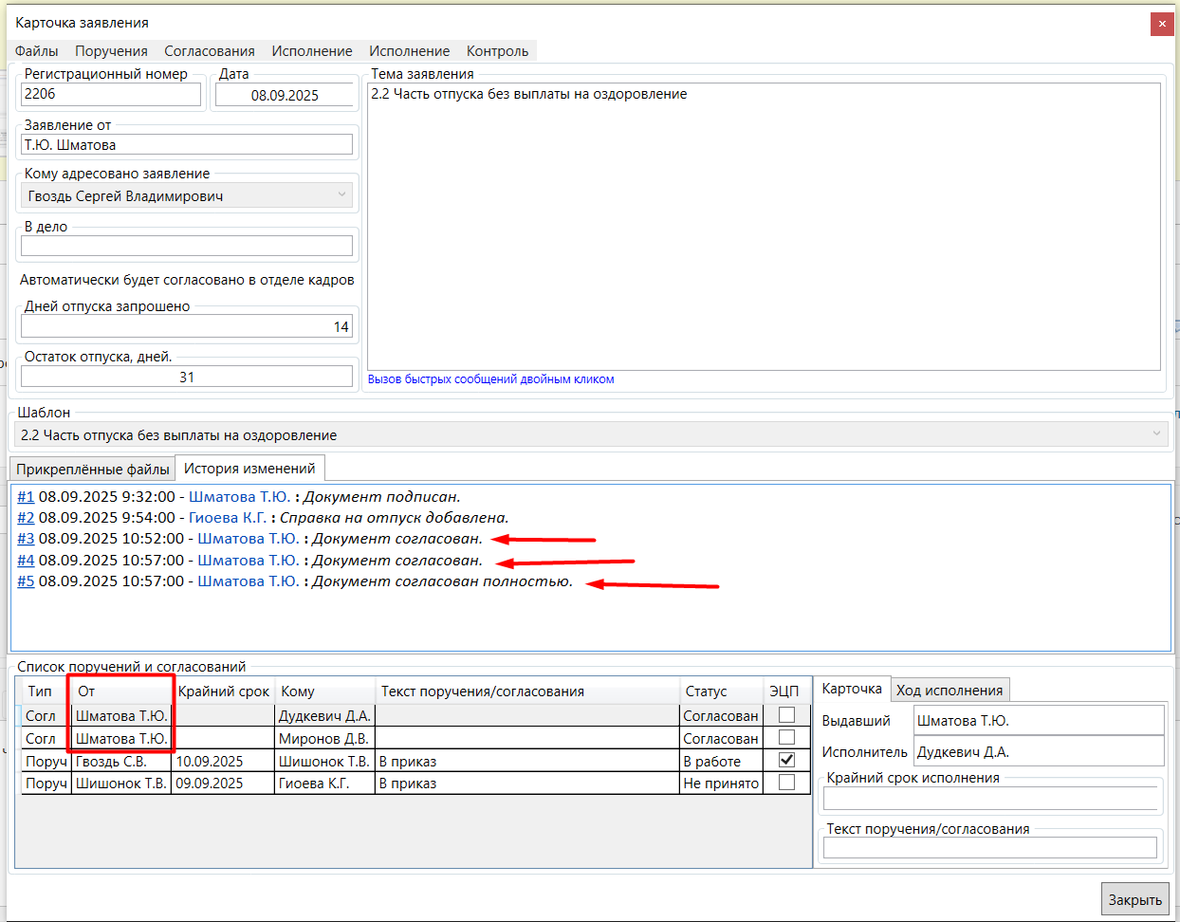
Task: Click the Дней отпуска запрошено field
Action: [186, 326]
